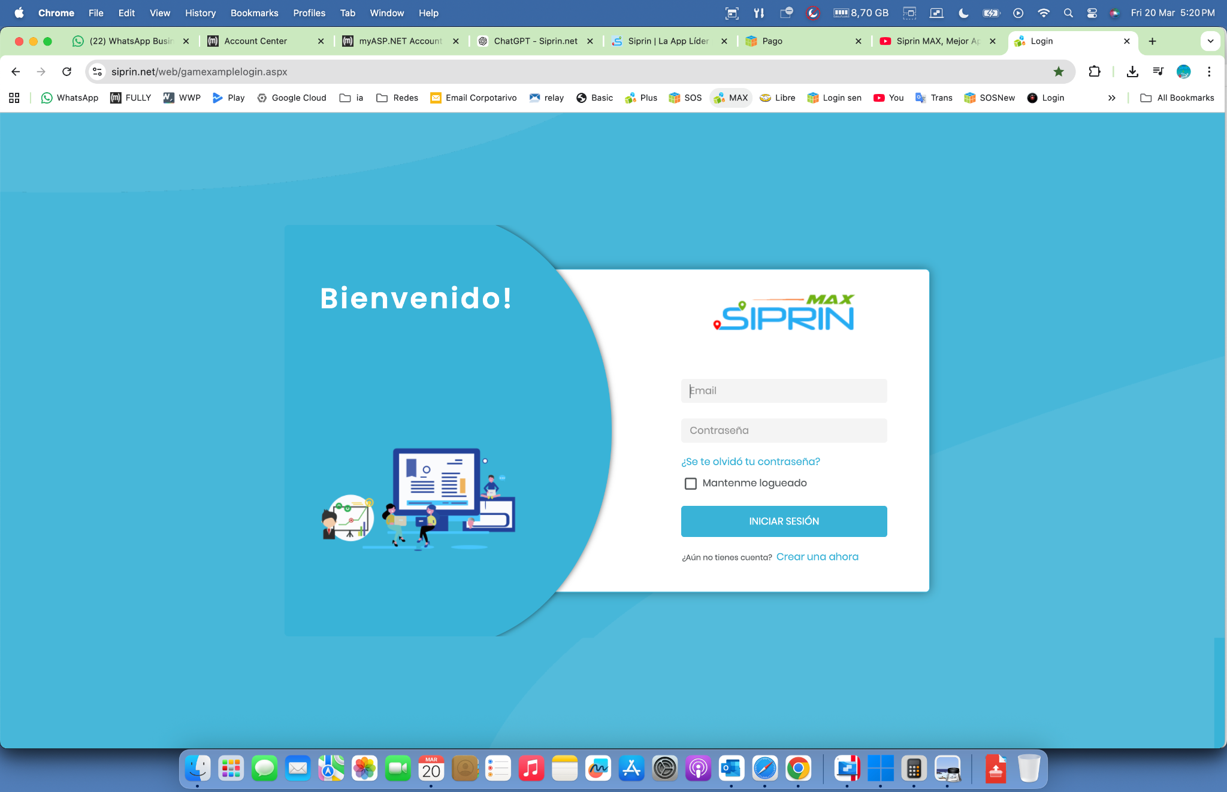Click the MAX bookmark
This screenshot has width=1227, height=792.
tap(731, 98)
